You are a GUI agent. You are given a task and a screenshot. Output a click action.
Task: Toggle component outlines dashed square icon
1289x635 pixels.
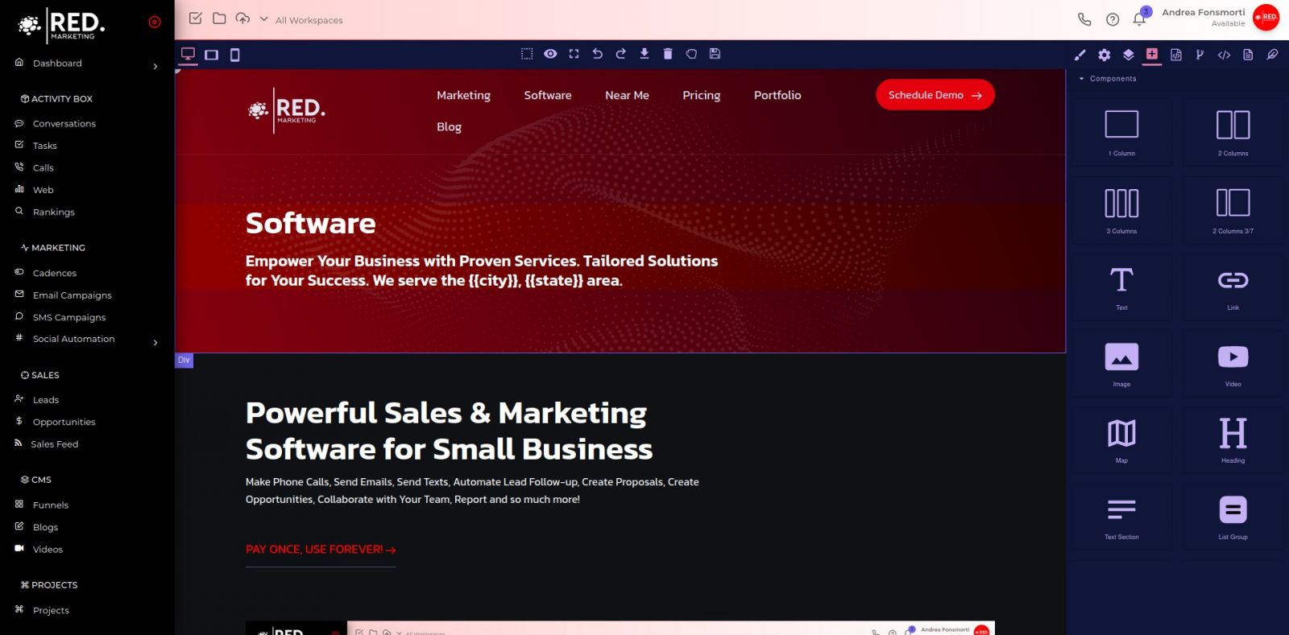(x=527, y=54)
